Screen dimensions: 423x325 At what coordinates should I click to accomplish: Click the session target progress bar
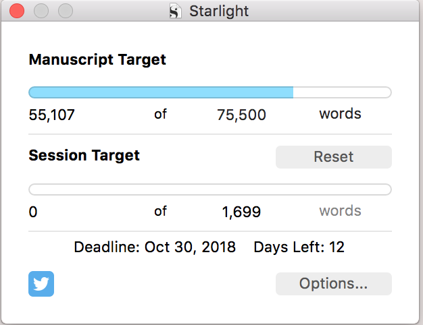pyautogui.click(x=209, y=189)
